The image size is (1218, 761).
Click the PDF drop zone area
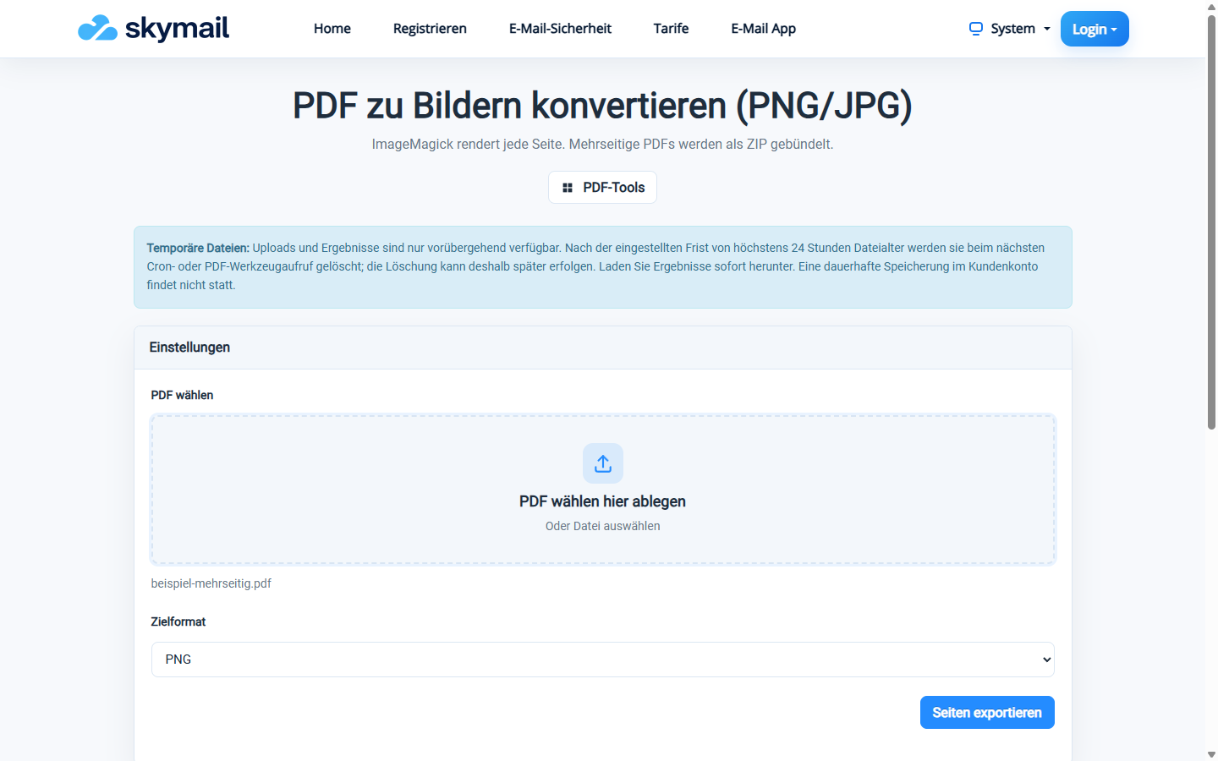[x=603, y=490]
